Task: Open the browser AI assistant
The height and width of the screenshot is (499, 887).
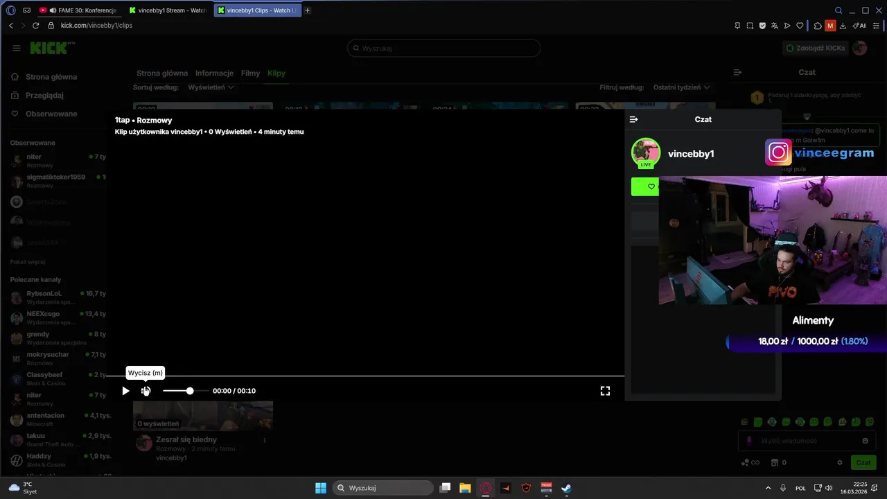Action: [859, 26]
